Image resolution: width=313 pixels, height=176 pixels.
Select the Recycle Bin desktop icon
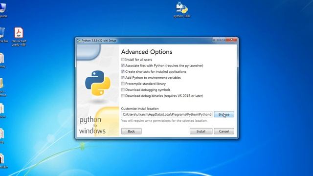click(x=3, y=35)
